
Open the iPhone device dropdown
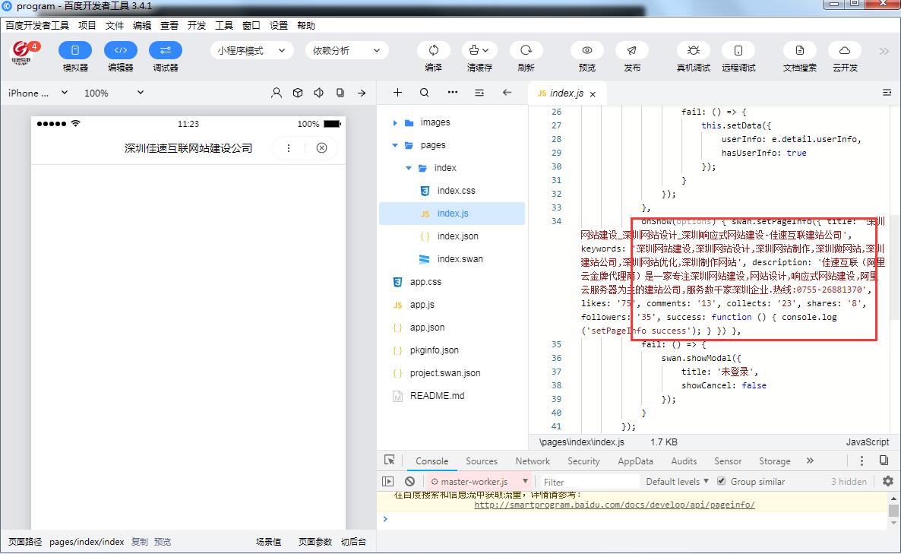[x=38, y=93]
